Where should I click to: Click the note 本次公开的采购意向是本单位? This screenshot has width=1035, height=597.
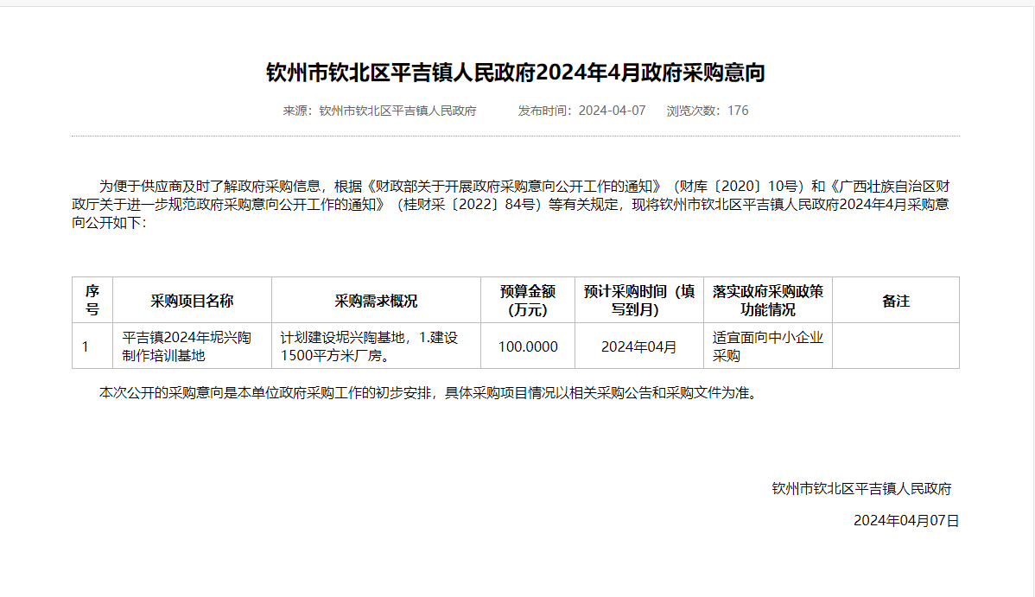click(x=429, y=394)
